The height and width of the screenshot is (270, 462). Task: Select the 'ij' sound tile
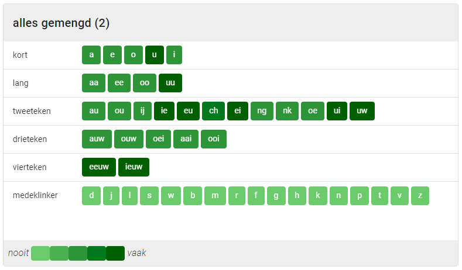tap(142, 111)
